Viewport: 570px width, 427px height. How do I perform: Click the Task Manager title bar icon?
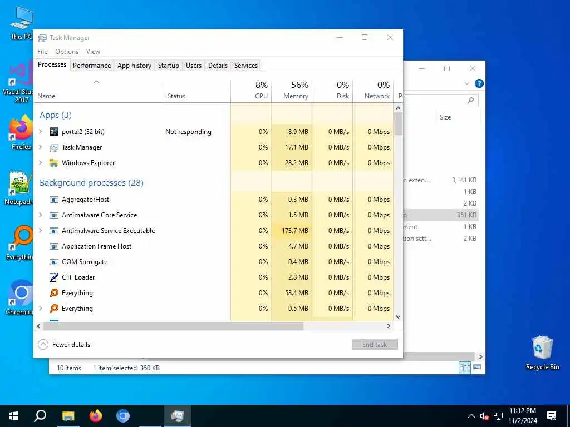[x=42, y=38]
